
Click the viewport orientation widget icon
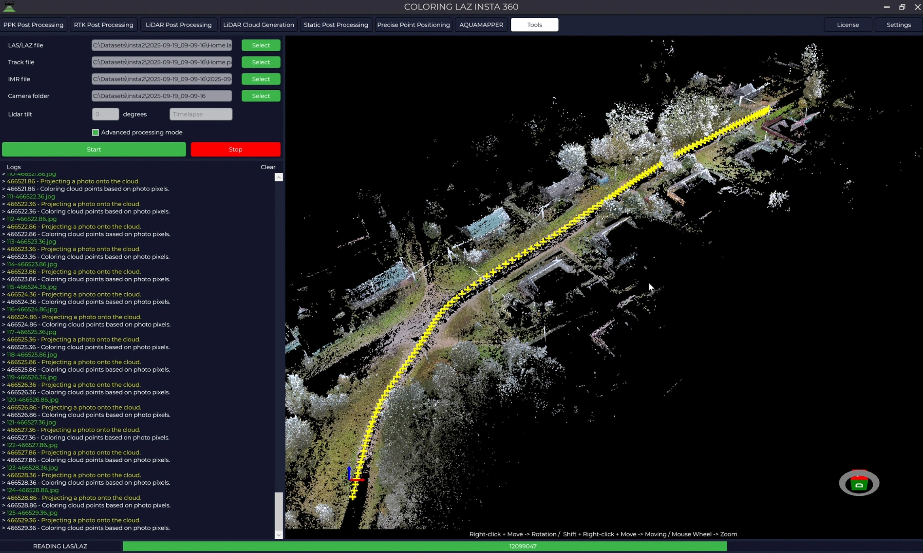point(859,483)
